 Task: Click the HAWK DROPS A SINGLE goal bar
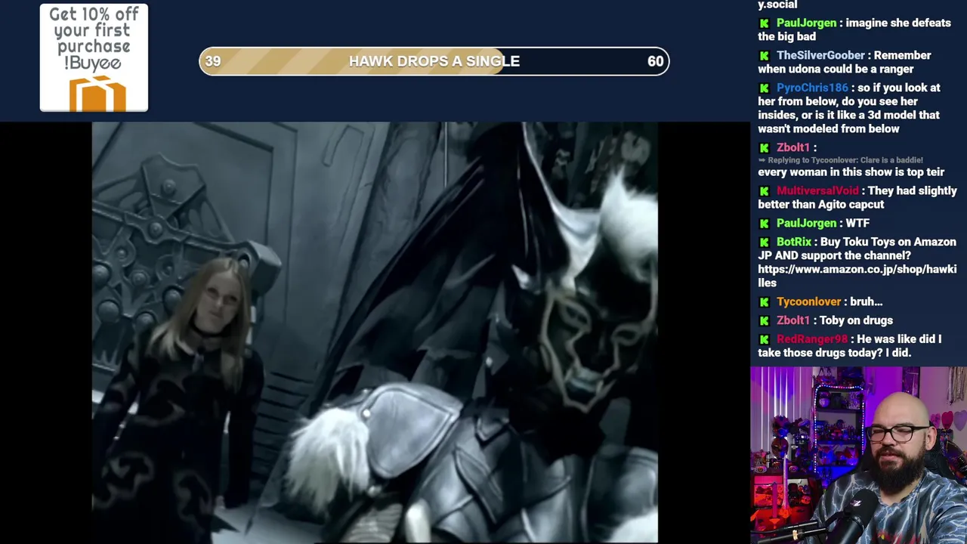434,61
